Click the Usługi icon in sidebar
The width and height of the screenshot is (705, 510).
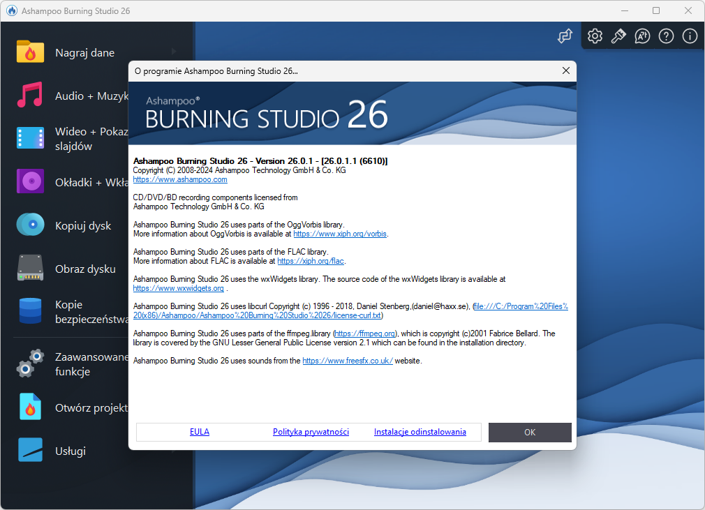click(x=30, y=450)
